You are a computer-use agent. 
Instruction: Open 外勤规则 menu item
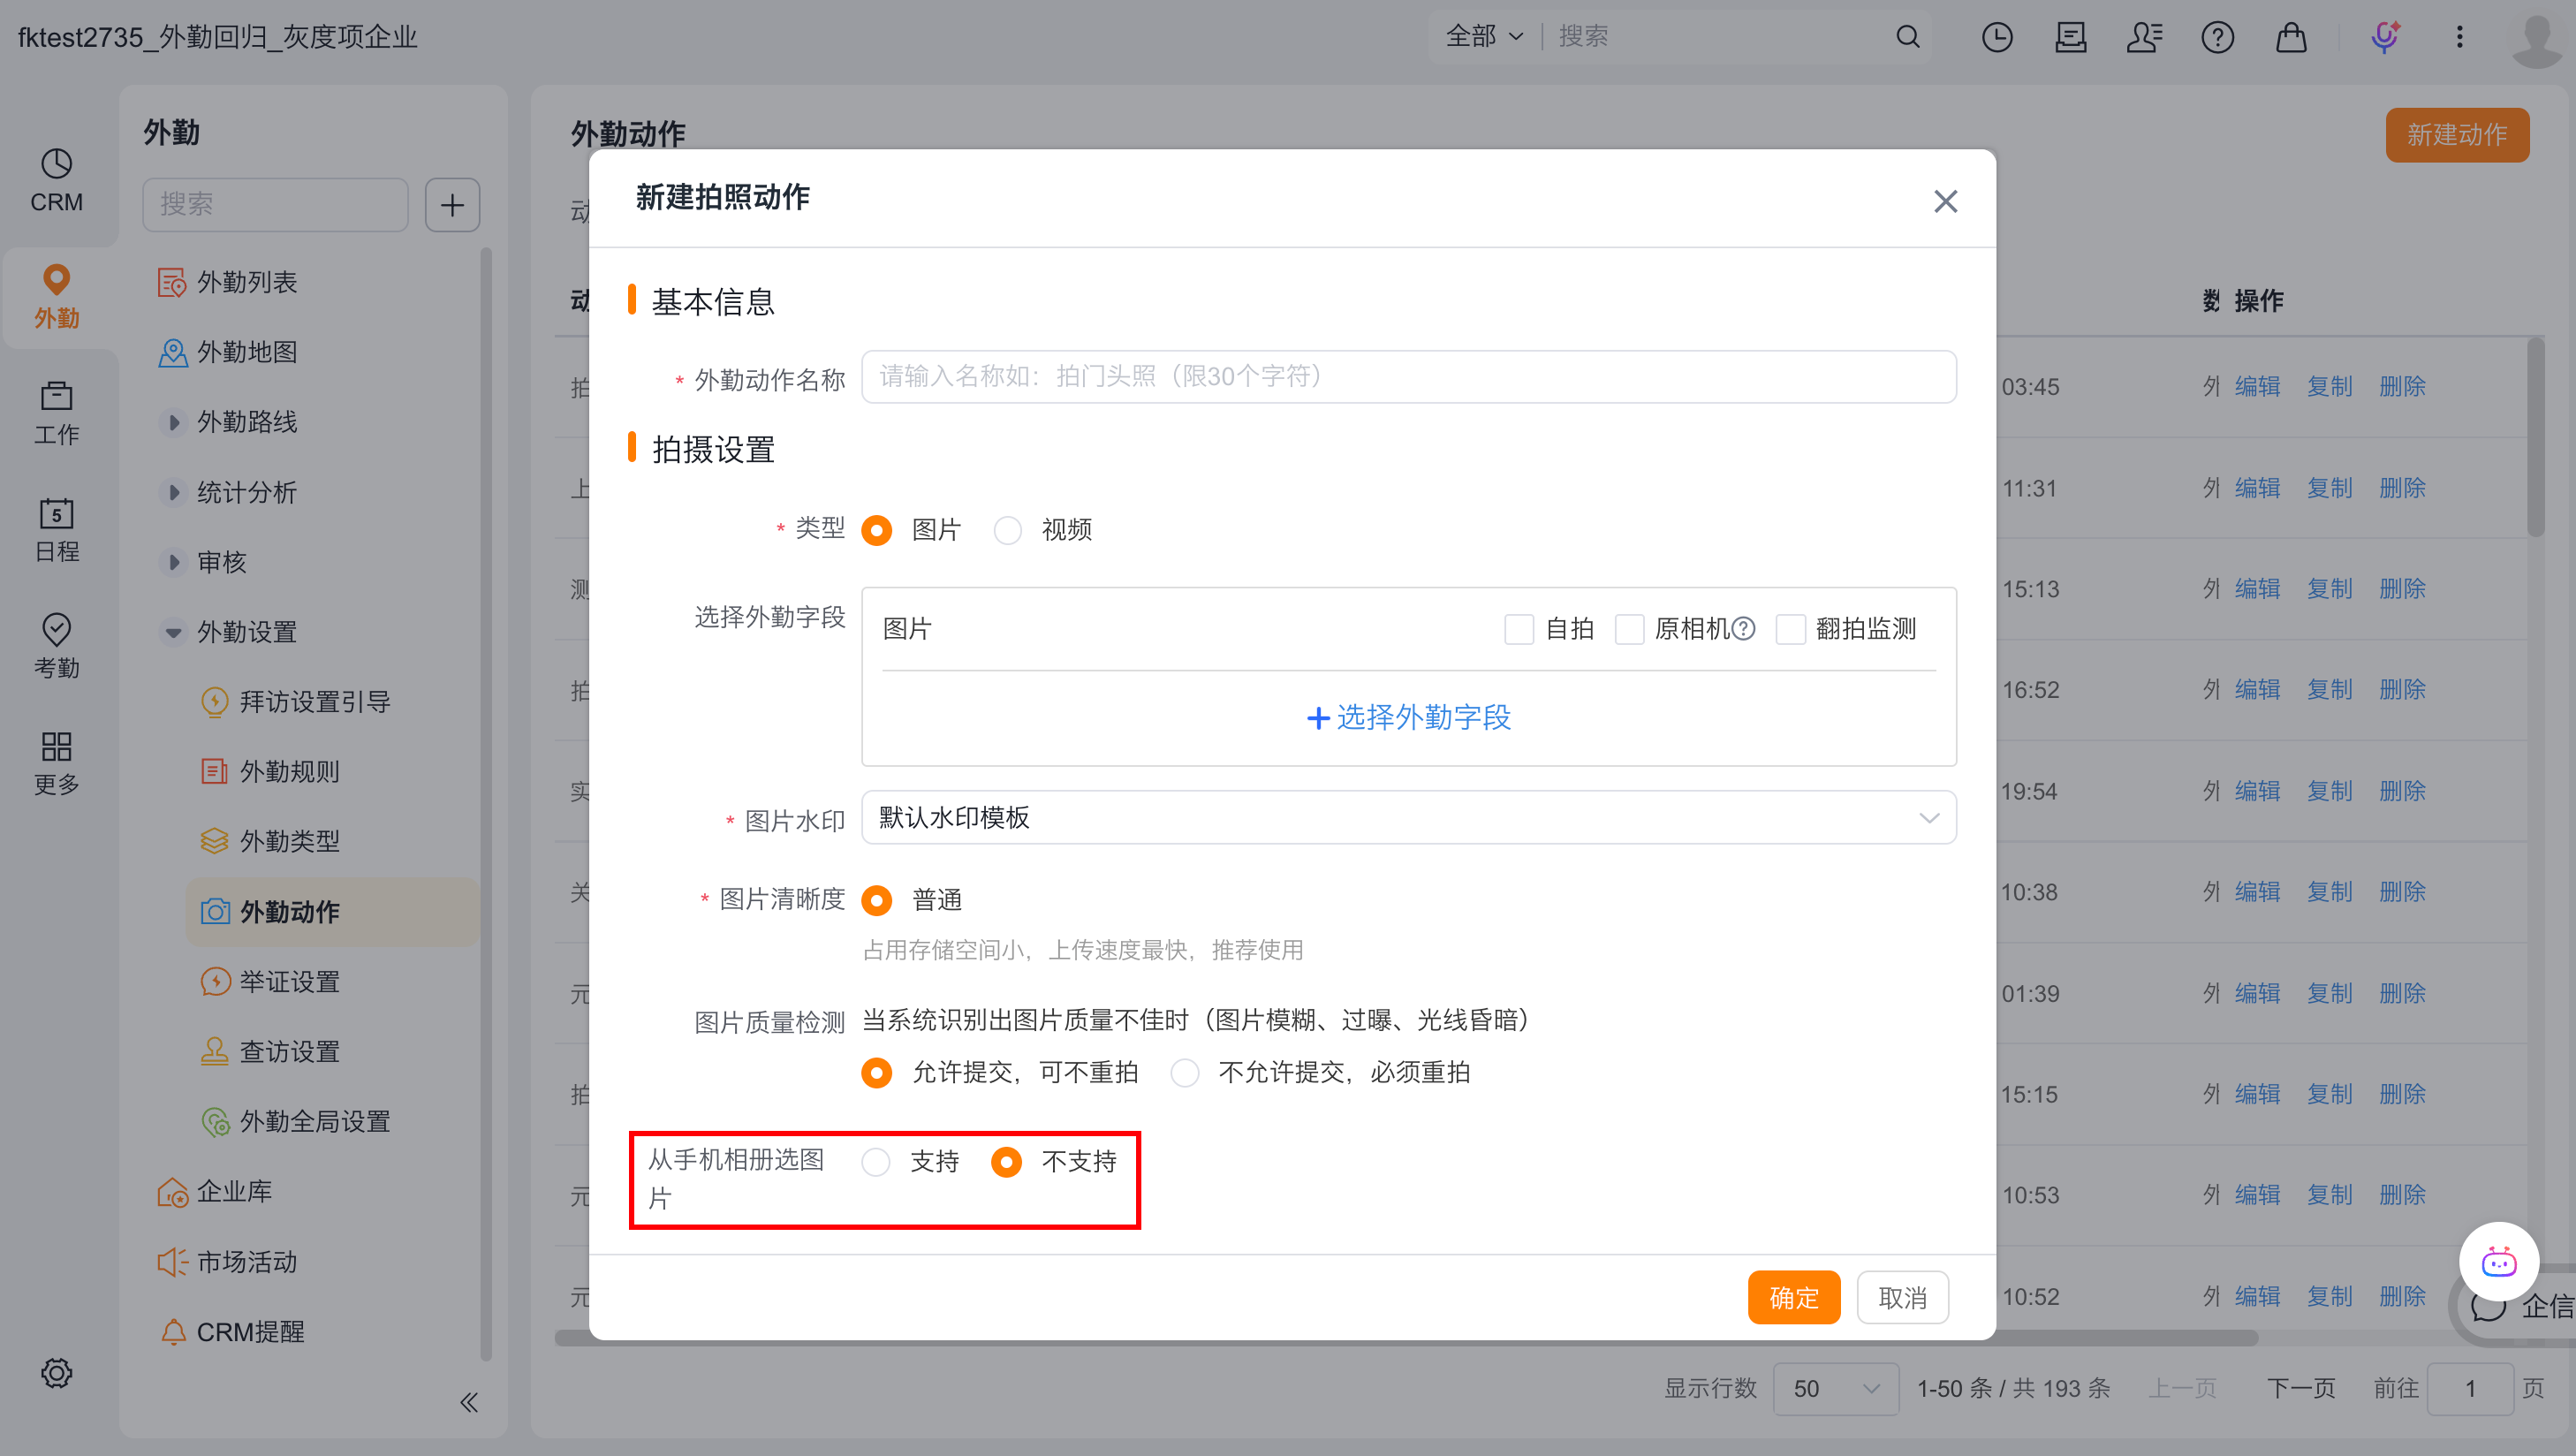(289, 771)
